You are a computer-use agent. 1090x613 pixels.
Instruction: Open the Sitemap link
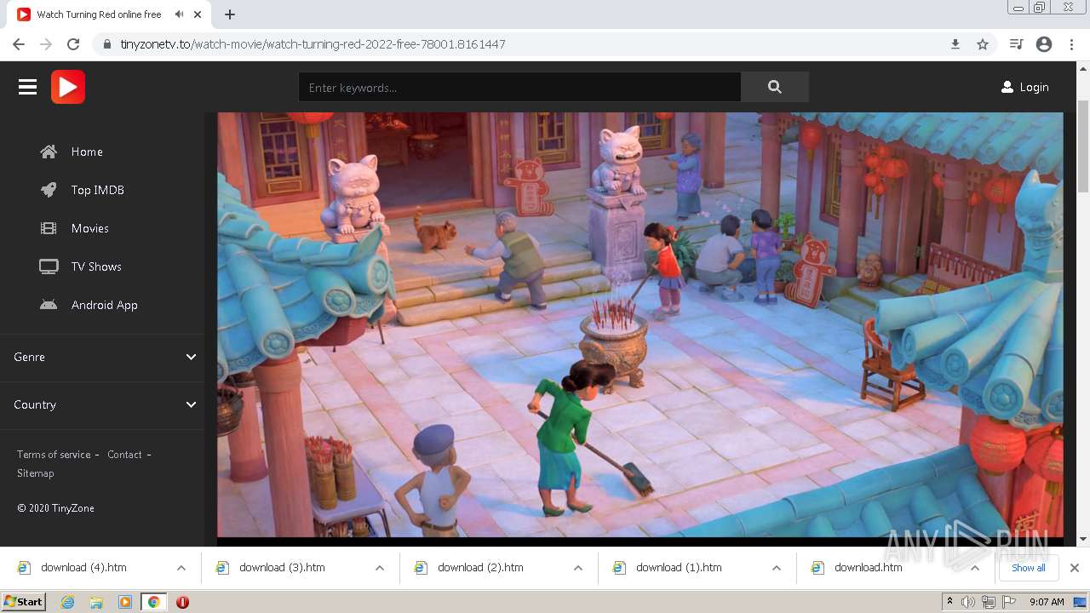pos(35,473)
